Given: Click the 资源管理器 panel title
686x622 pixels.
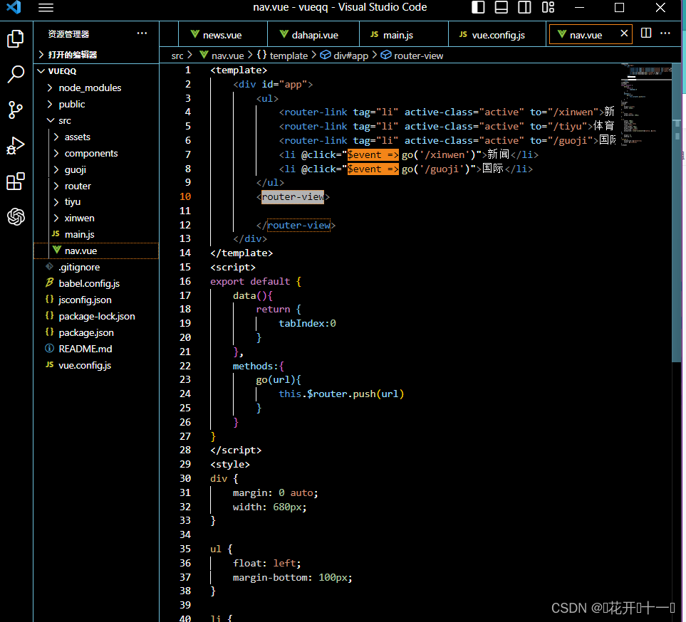Looking at the screenshot, I should point(68,33).
